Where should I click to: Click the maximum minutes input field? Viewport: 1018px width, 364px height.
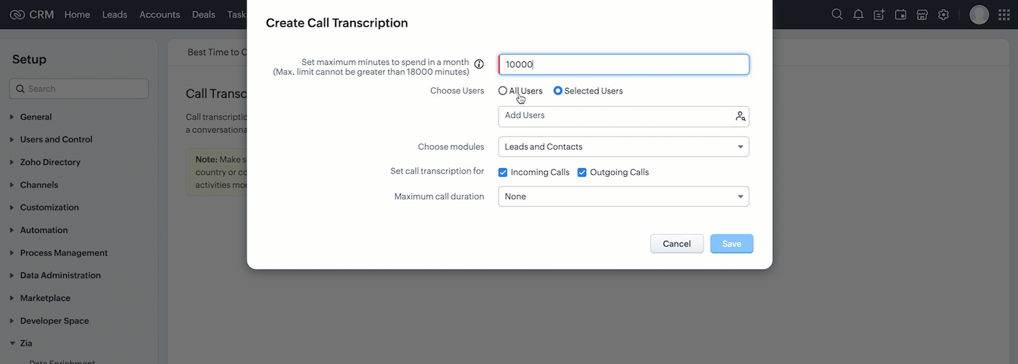(623, 64)
